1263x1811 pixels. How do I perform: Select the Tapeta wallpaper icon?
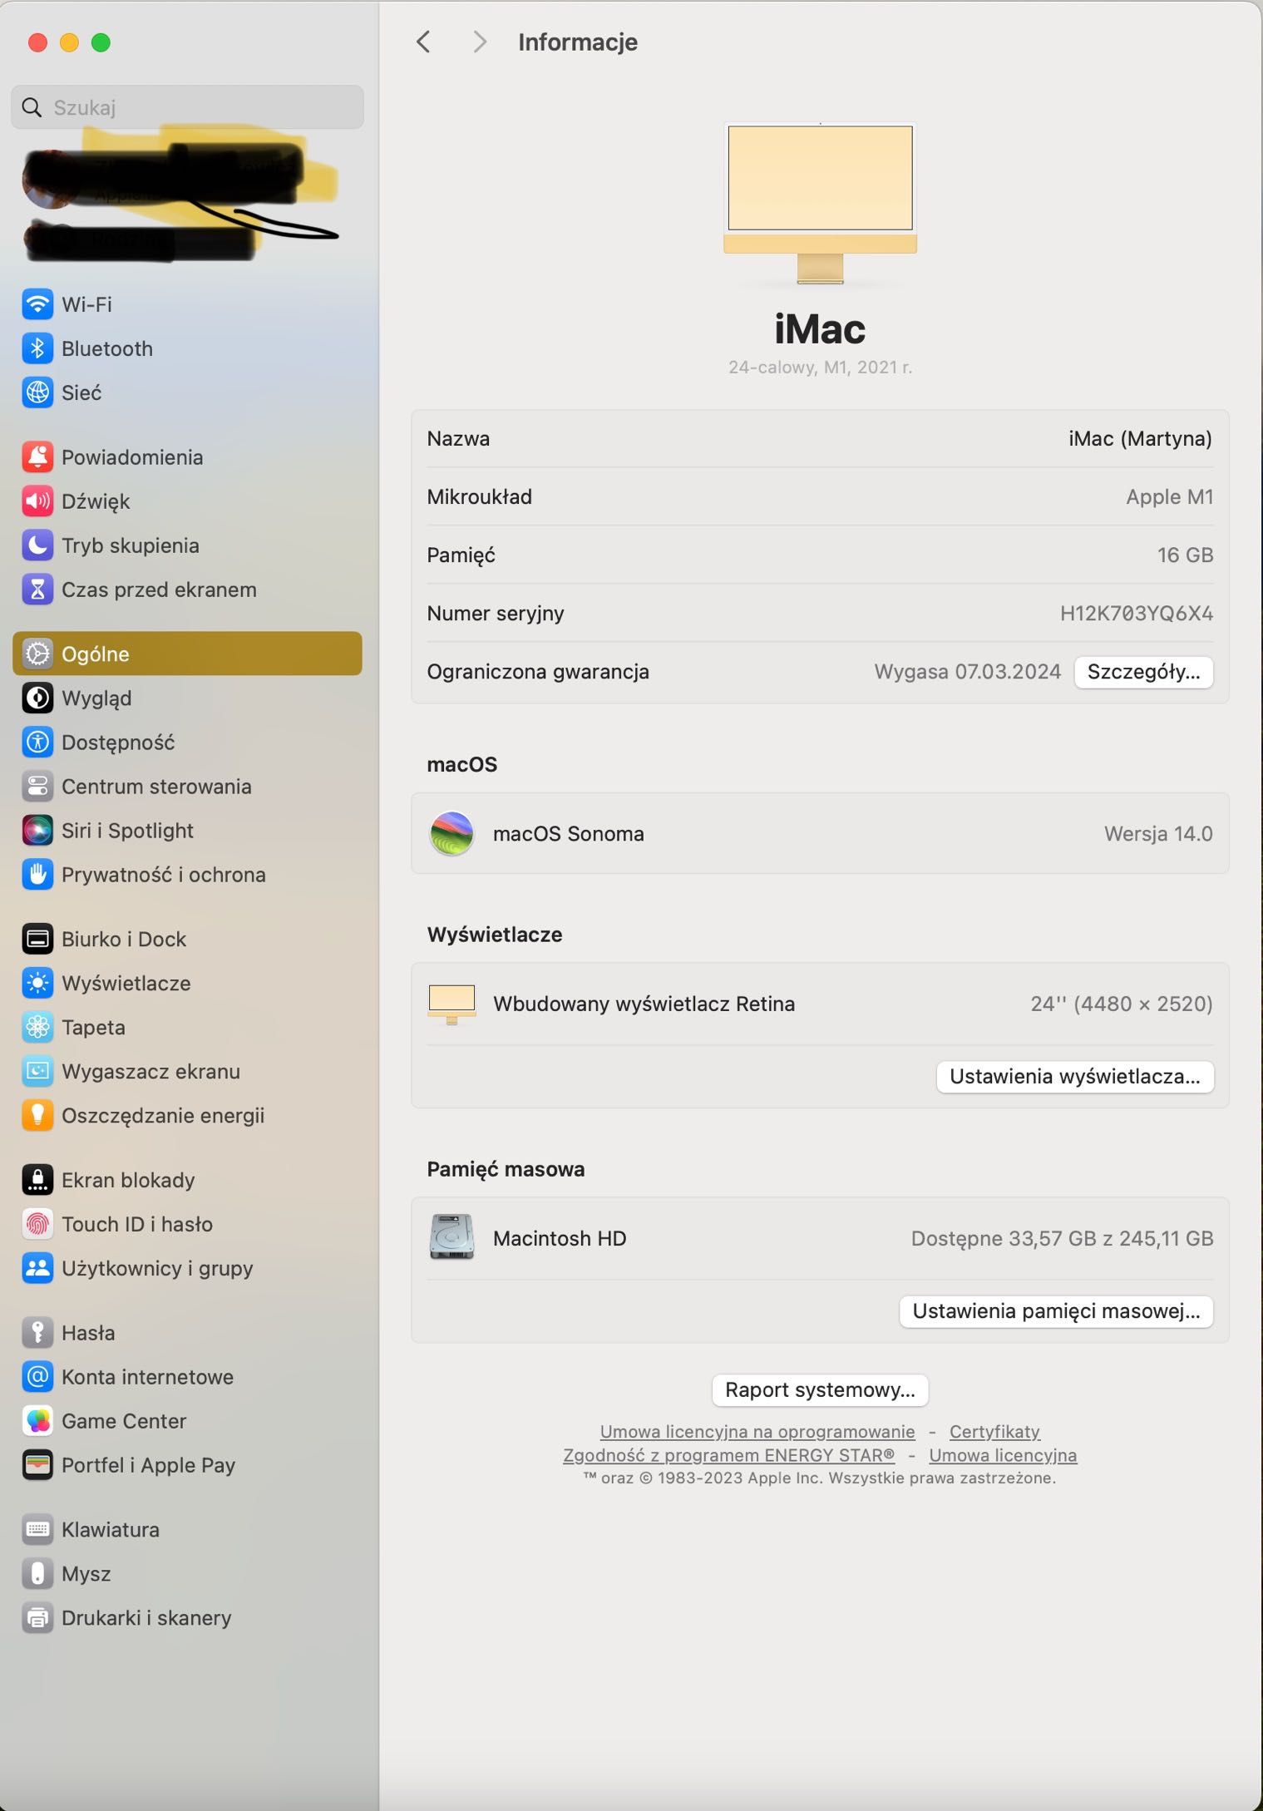37,1028
